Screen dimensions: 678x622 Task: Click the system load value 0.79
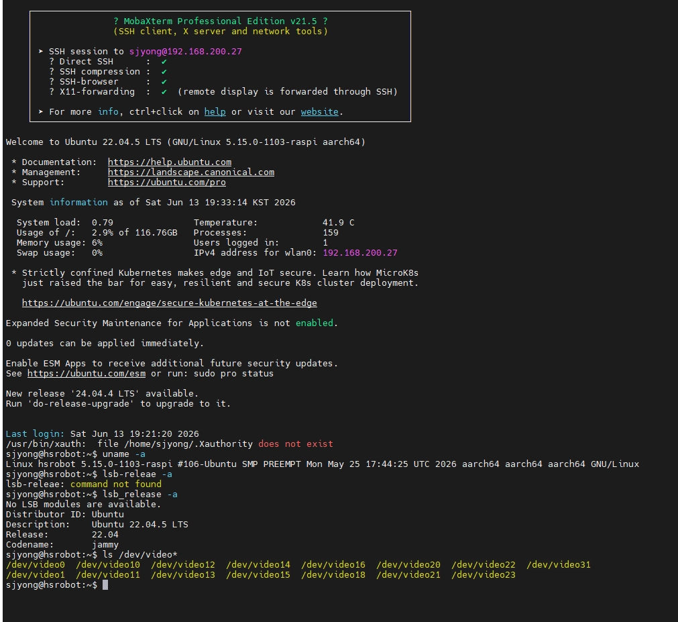103,222
